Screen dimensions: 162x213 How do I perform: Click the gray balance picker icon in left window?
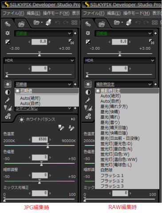(x=61, y=128)
